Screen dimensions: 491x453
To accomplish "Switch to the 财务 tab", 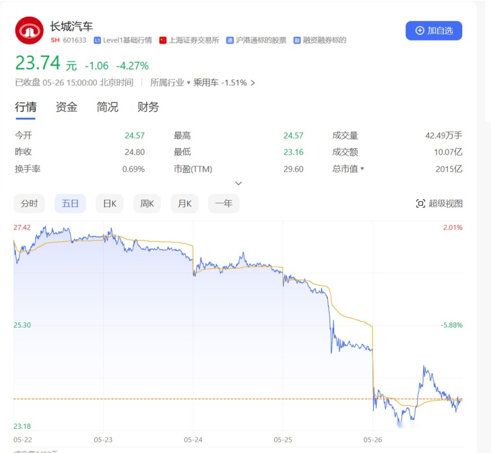I will [x=148, y=107].
